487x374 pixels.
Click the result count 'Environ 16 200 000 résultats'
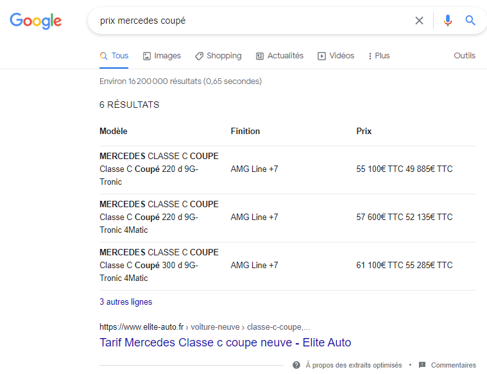tap(180, 81)
